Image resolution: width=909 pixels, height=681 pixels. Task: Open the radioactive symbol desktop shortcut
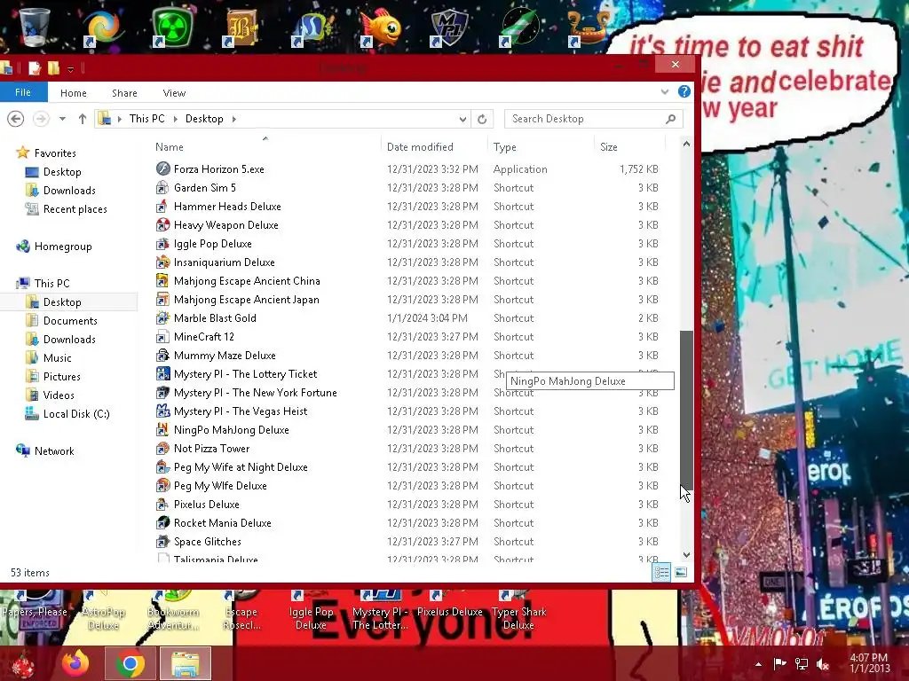coord(172,27)
